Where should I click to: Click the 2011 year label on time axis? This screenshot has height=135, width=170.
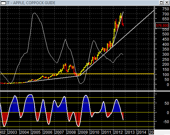[x=107, y=132]
